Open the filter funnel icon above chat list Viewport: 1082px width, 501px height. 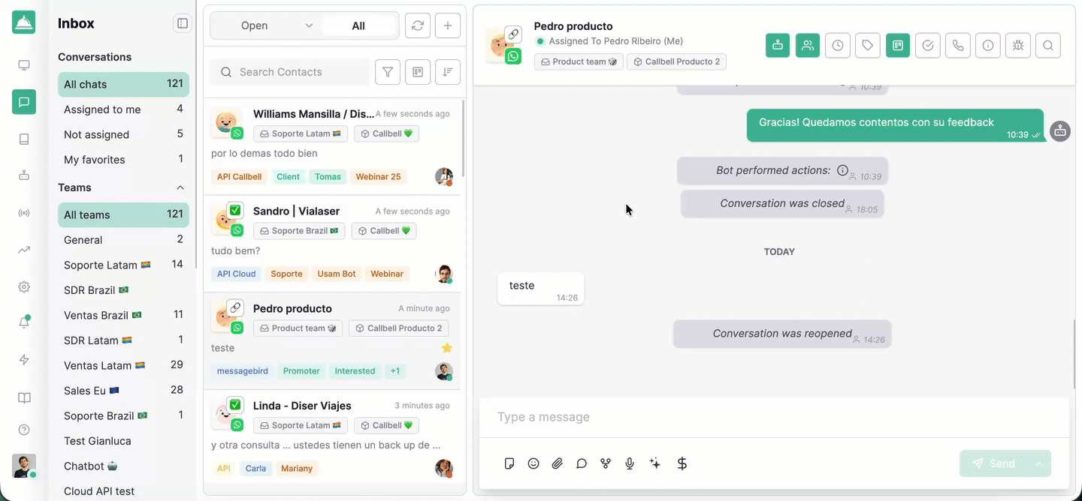tap(388, 72)
